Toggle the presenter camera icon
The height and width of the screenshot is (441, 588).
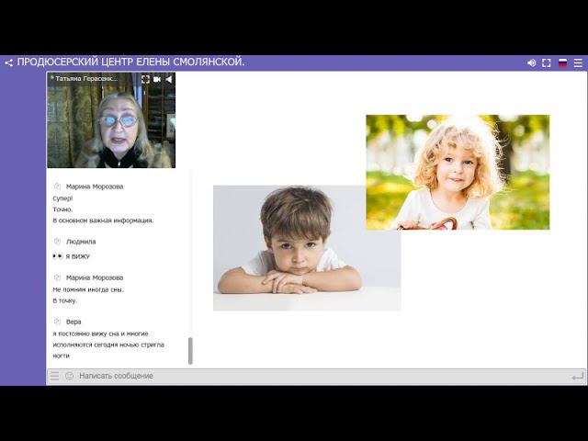pos(157,79)
